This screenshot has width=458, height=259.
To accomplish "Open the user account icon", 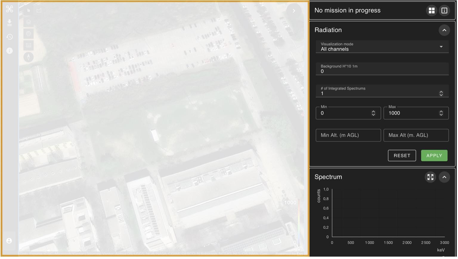I will click(x=9, y=241).
